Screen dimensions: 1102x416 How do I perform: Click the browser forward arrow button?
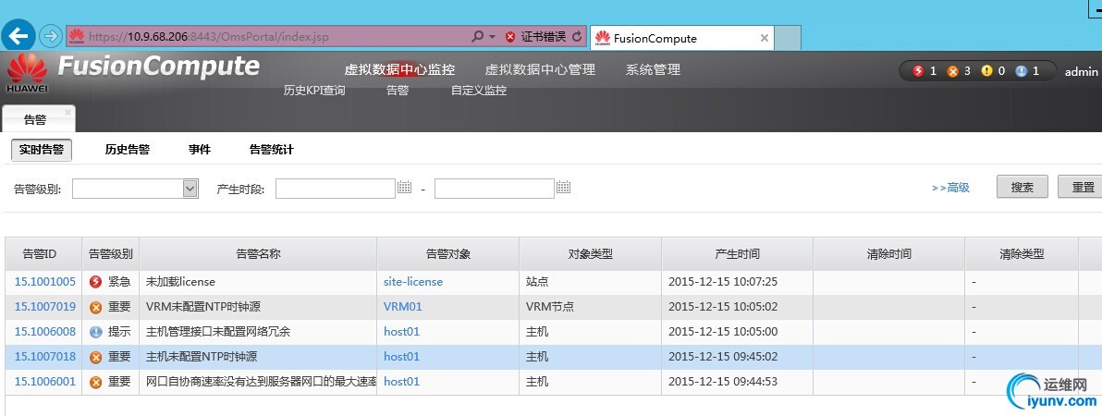[x=51, y=36]
